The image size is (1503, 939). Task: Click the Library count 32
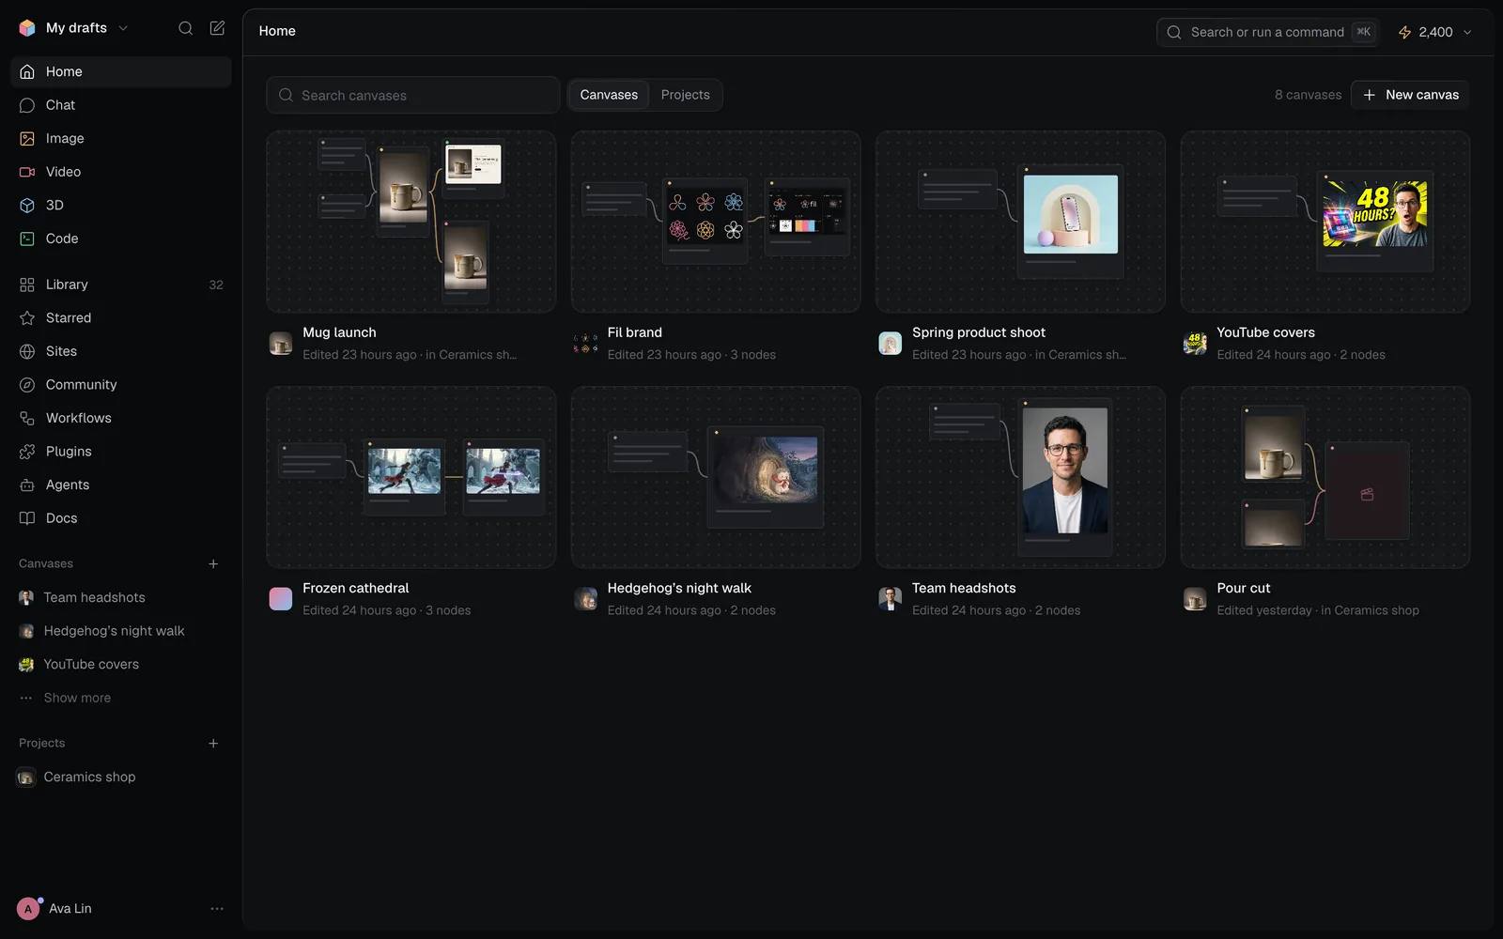point(216,285)
